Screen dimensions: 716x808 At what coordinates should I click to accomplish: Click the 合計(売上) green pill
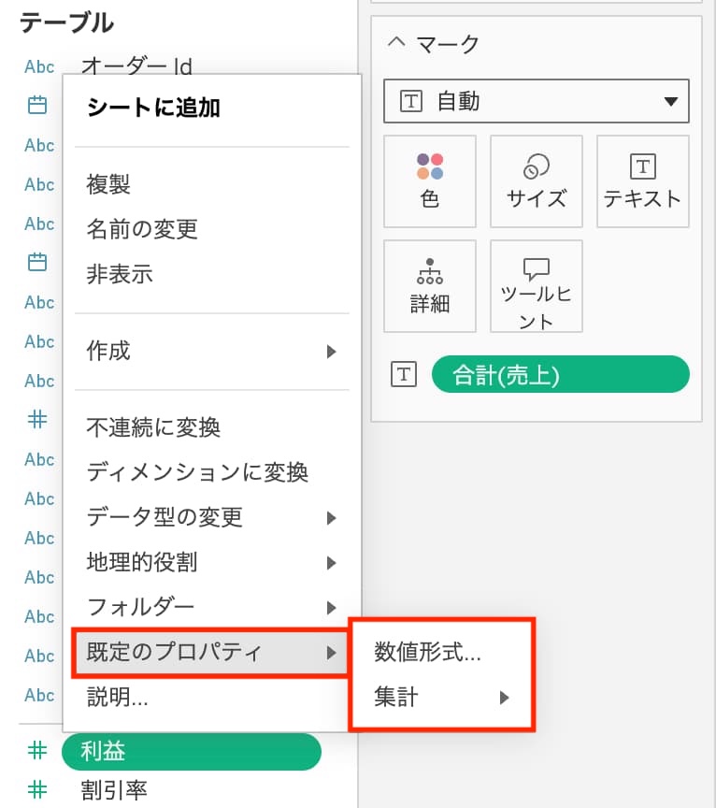click(x=559, y=375)
